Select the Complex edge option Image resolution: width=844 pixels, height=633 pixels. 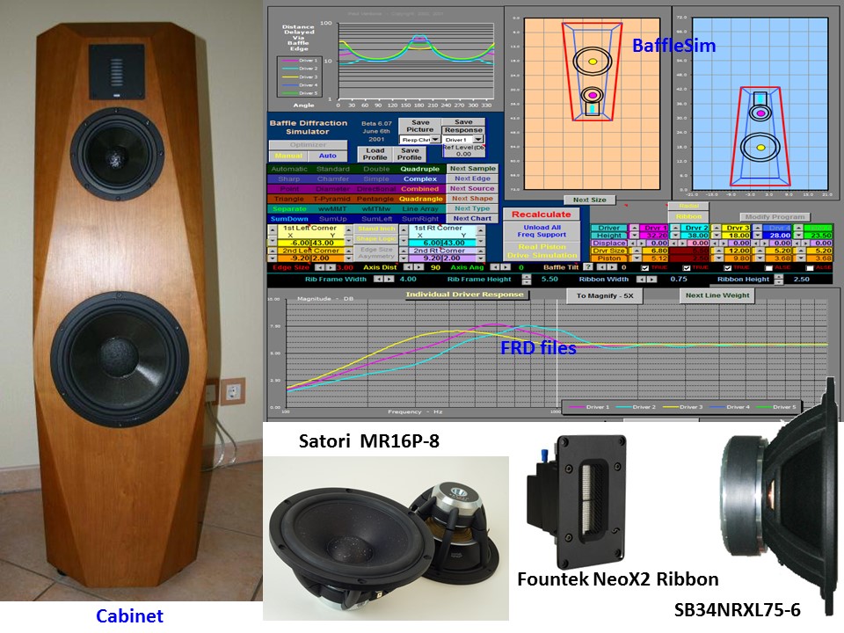(x=420, y=178)
